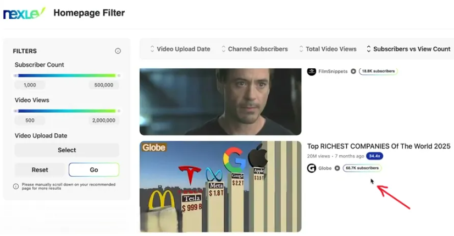Click the Video Views minimum field 500
This screenshot has height=236, width=454.
point(30,120)
